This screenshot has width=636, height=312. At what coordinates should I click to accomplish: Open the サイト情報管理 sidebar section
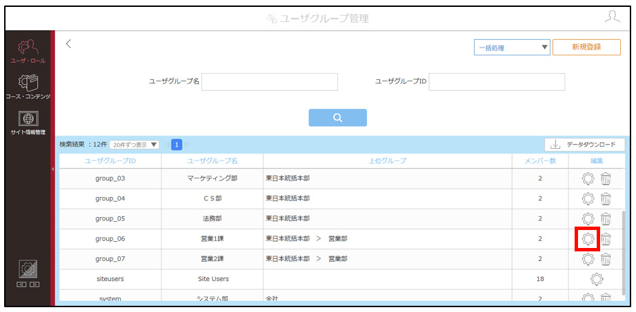pyautogui.click(x=28, y=123)
